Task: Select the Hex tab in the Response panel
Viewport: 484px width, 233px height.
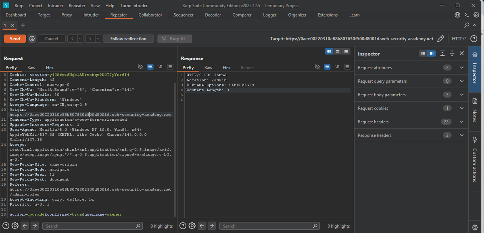Action: pyautogui.click(x=227, y=67)
